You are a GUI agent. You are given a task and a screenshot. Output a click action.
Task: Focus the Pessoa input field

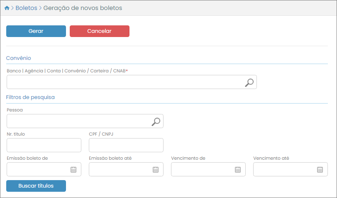click(79, 121)
